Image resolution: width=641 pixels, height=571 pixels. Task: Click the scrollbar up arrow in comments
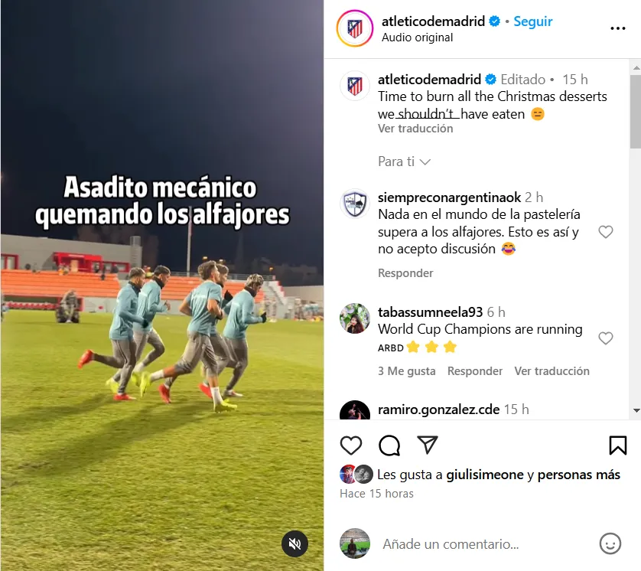(636, 68)
